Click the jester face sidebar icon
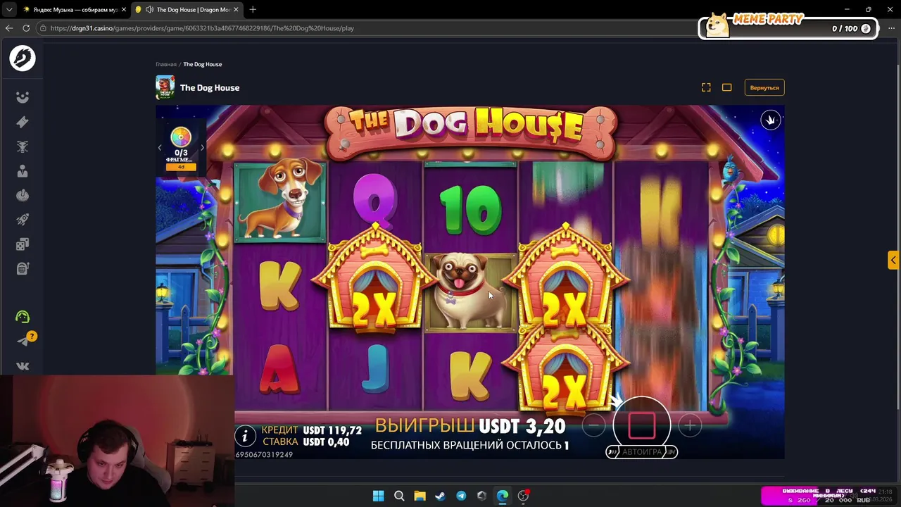Image resolution: width=901 pixels, height=507 pixels. [x=23, y=98]
